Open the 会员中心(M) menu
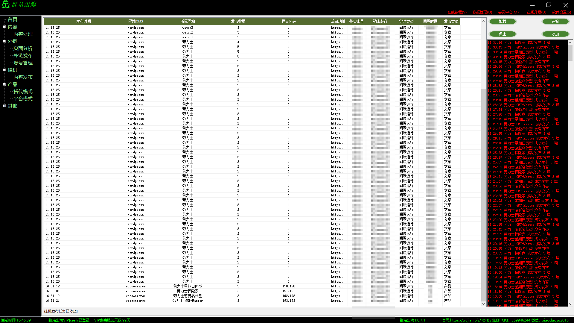The height and width of the screenshot is (323, 574). (508, 12)
